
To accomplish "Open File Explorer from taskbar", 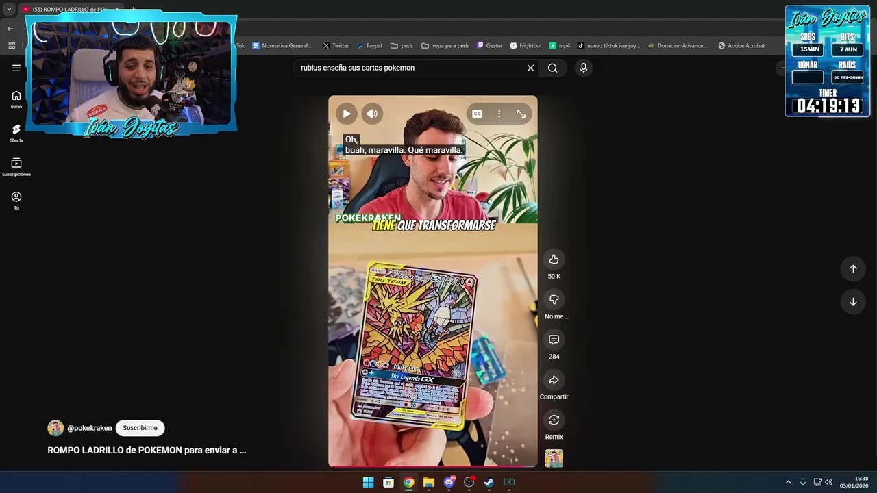I will [x=429, y=482].
